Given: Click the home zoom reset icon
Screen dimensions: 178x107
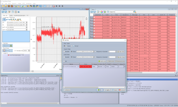Looking at the screenshot, I should coord(18,20).
